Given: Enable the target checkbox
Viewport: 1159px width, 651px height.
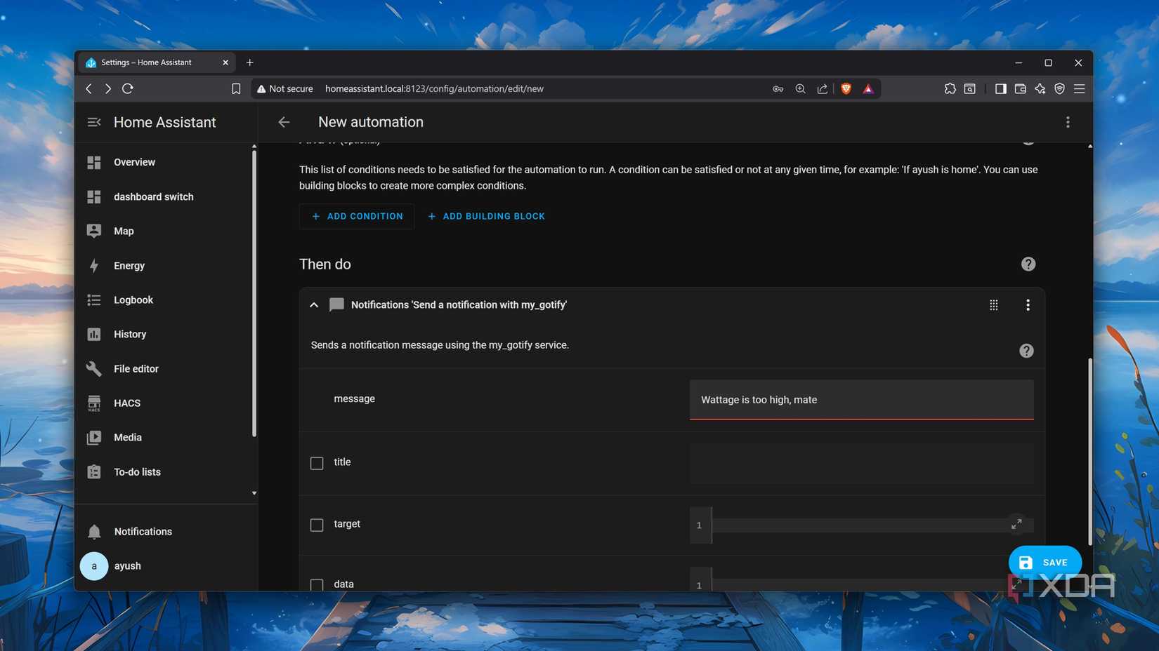Looking at the screenshot, I should pos(317,525).
